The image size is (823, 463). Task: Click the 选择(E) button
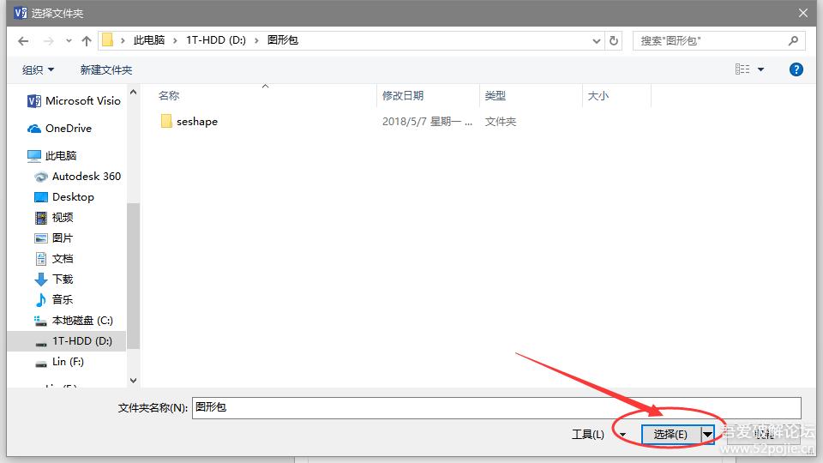point(670,435)
